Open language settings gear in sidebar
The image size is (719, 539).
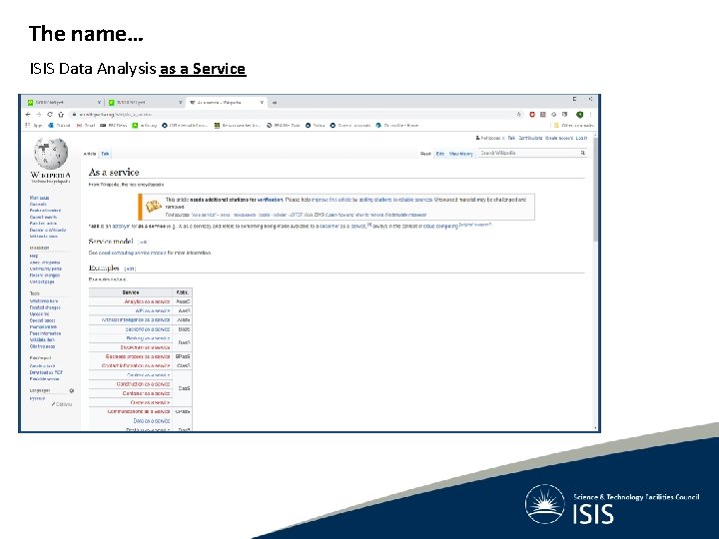(x=72, y=390)
